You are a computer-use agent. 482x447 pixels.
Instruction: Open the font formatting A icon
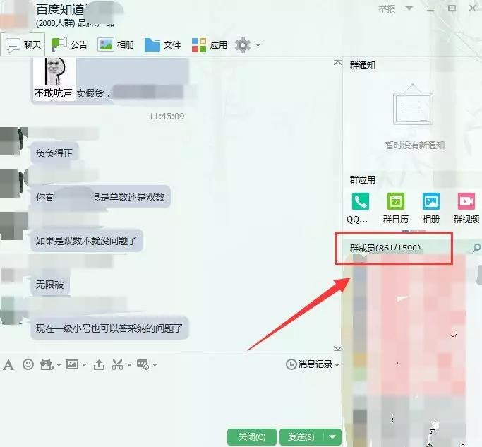(x=8, y=365)
